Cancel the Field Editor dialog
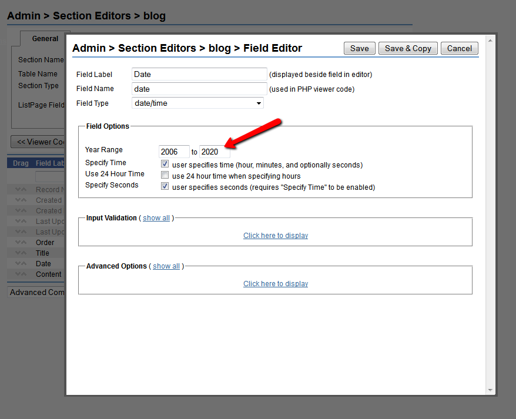This screenshot has width=516, height=419. pyautogui.click(x=459, y=49)
